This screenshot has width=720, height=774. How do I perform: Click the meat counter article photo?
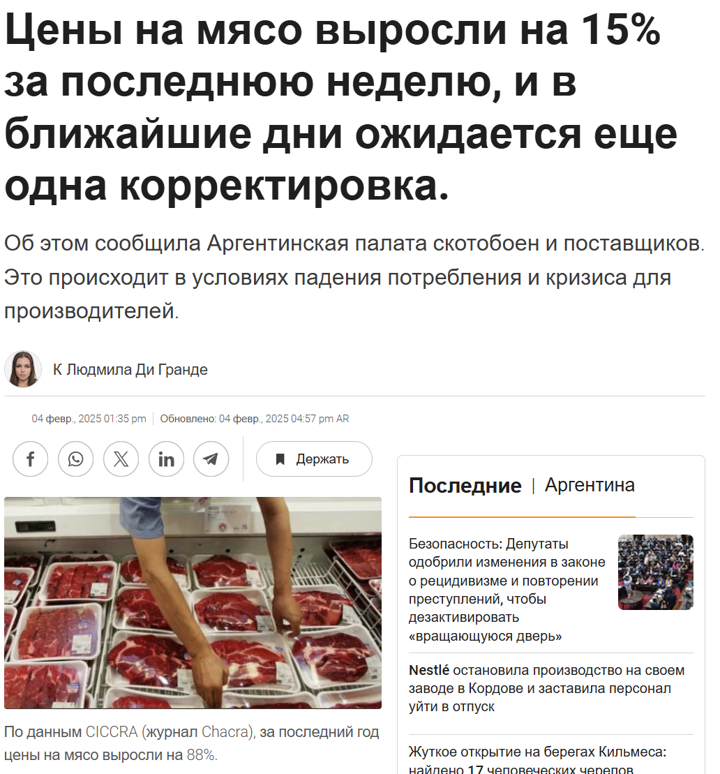click(193, 603)
